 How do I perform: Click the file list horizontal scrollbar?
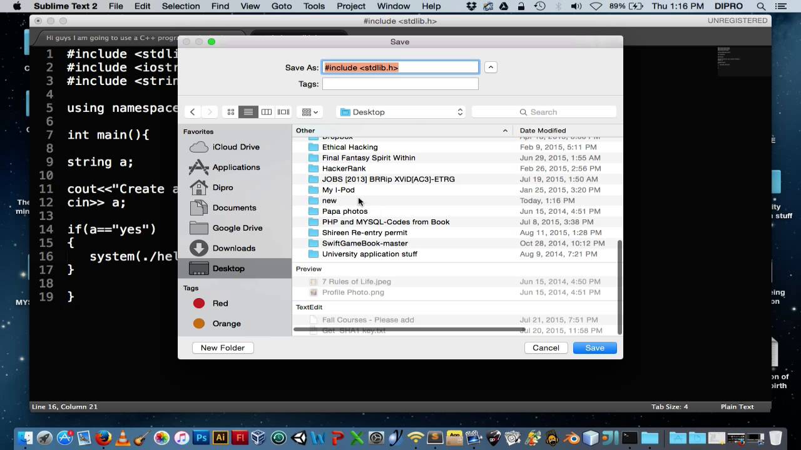(410, 329)
